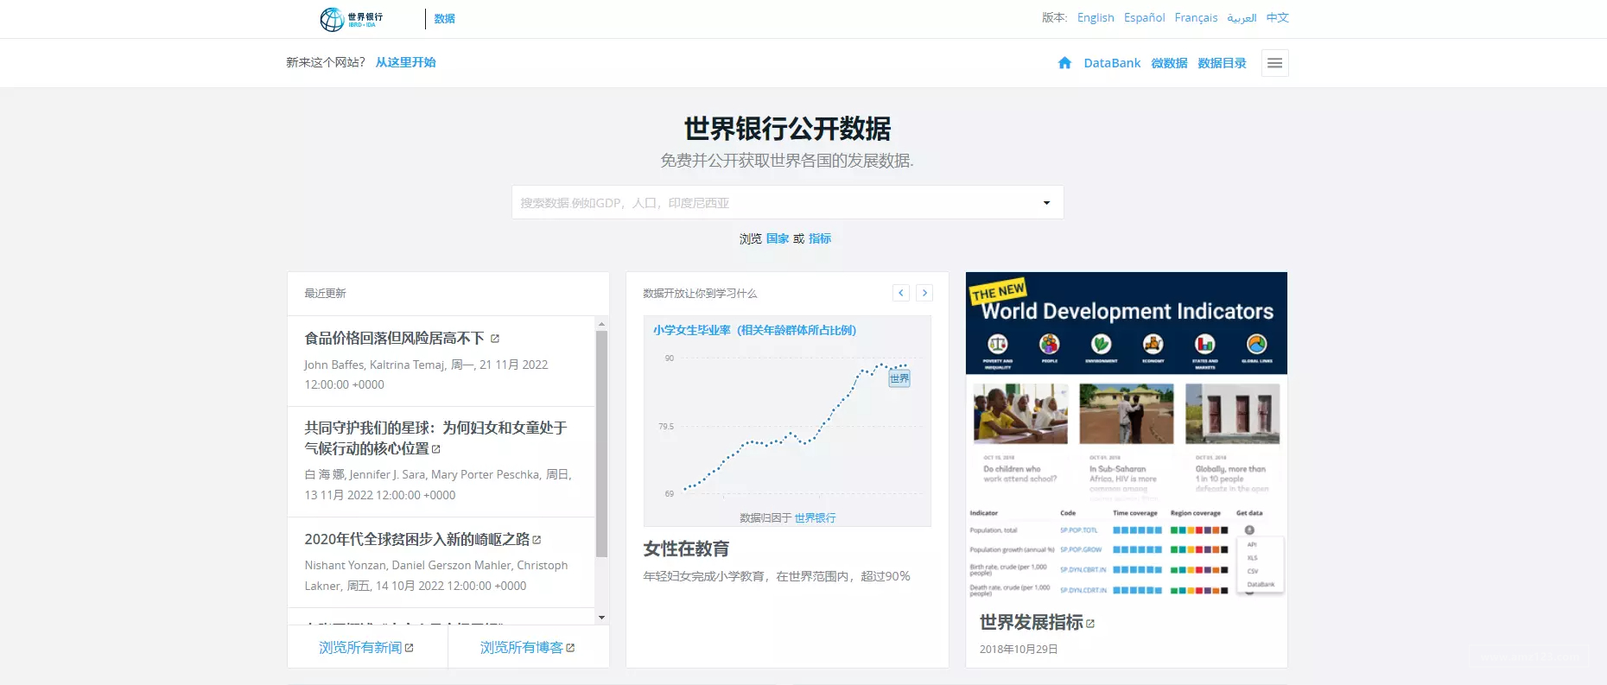The height and width of the screenshot is (685, 1607).
Task: Open the DataBank menu item
Action: tap(1112, 63)
